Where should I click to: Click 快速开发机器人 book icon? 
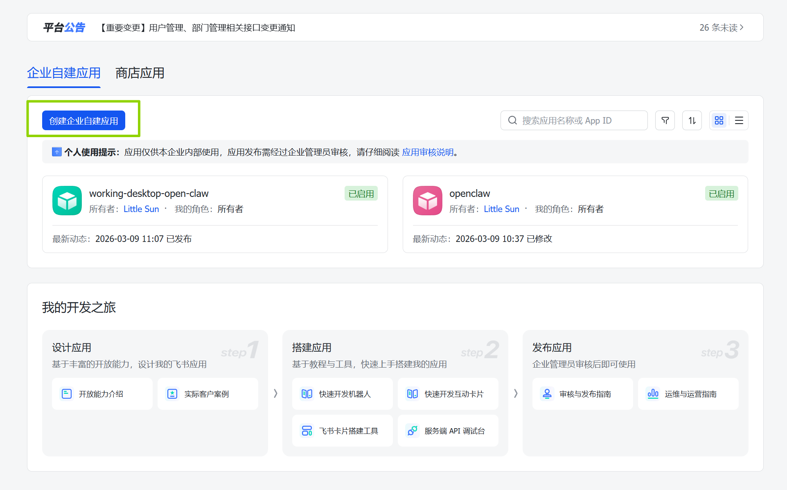(x=307, y=394)
